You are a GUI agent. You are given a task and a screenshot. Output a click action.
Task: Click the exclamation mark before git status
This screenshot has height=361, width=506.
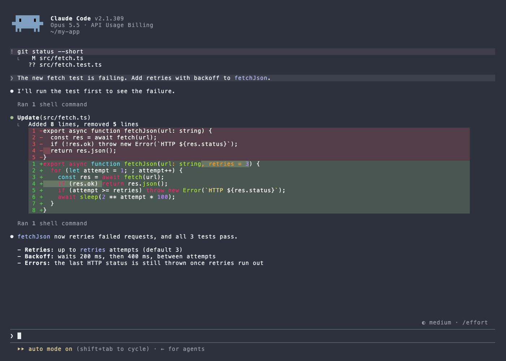tap(12, 52)
